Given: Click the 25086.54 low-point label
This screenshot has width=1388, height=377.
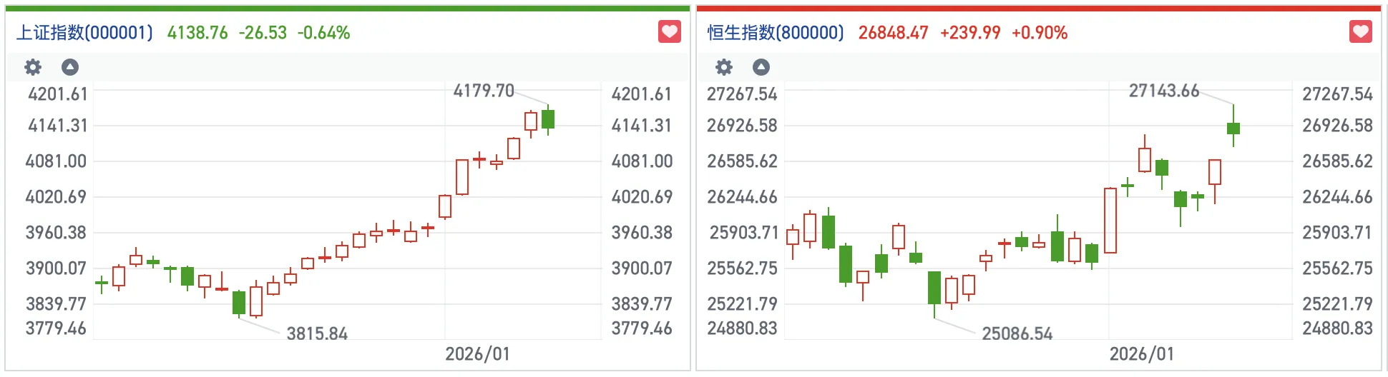Looking at the screenshot, I should pyautogui.click(x=1017, y=333).
